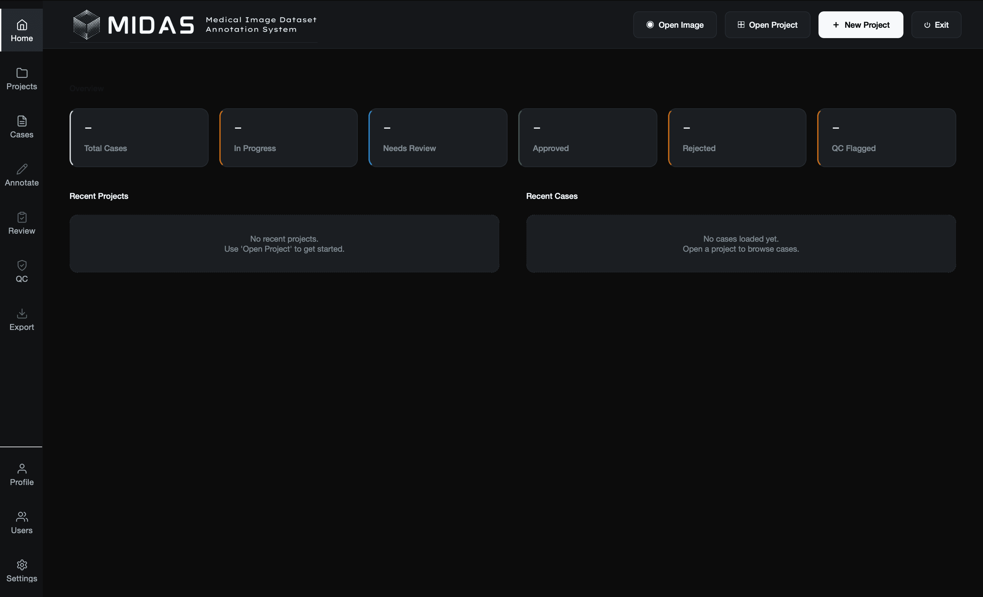The image size is (983, 597).
Task: Open the Projects folder icon in sidebar
Action: point(21,73)
